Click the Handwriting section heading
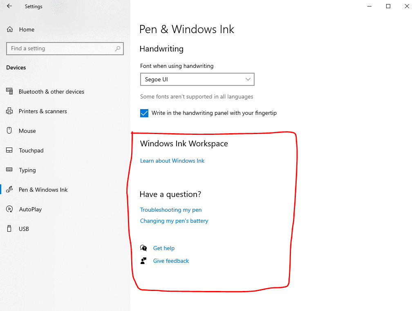The width and height of the screenshot is (416, 311). tap(161, 49)
